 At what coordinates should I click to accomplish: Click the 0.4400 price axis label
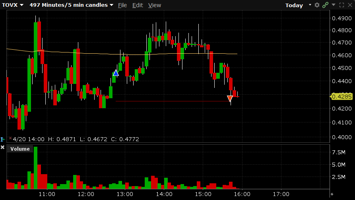(341, 81)
